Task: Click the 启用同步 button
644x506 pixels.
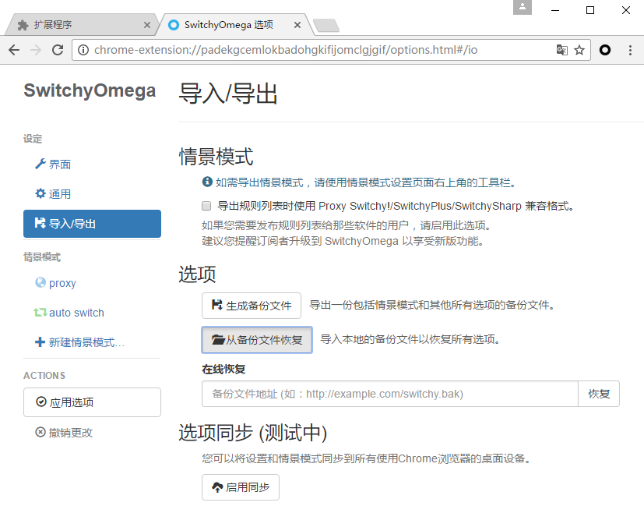Action: point(241,487)
